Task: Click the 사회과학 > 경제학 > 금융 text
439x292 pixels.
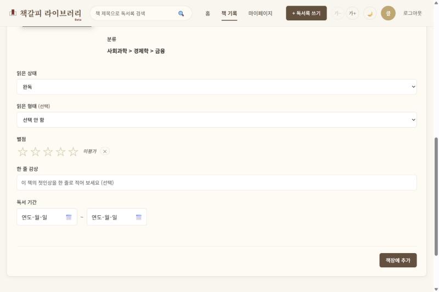Action: (x=136, y=51)
